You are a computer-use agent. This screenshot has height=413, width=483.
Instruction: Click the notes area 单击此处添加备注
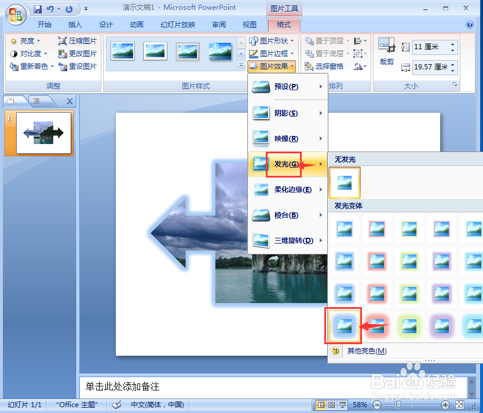123,386
